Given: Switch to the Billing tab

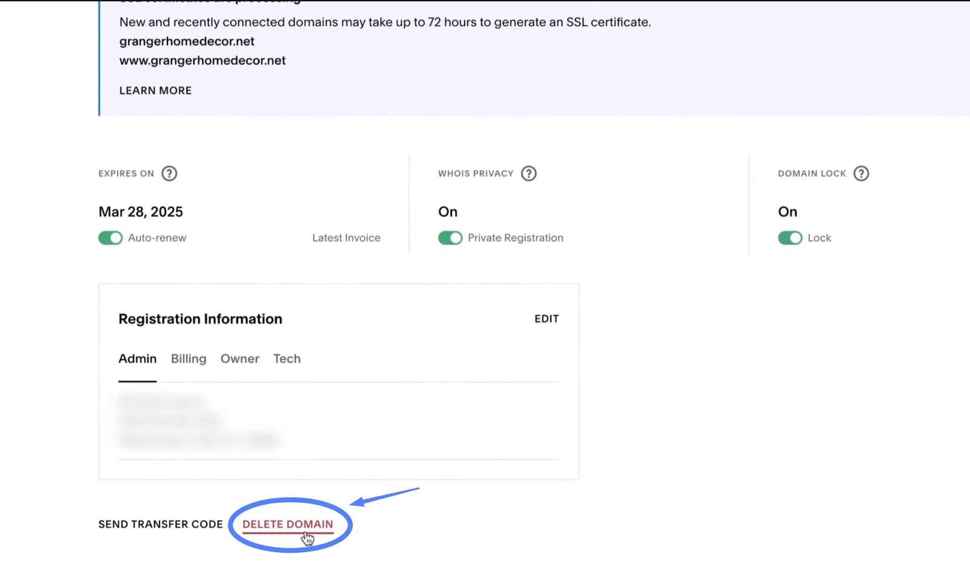Looking at the screenshot, I should pos(188,359).
